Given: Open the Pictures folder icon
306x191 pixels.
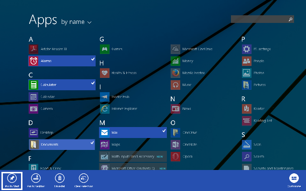Looking at the screenshot, I should click(x=247, y=85).
